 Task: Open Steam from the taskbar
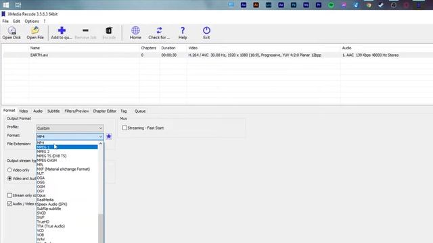pyautogui.click(x=381, y=5)
